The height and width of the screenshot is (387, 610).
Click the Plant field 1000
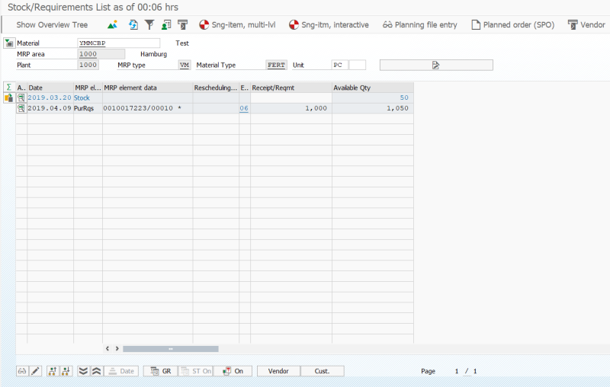pyautogui.click(x=88, y=65)
